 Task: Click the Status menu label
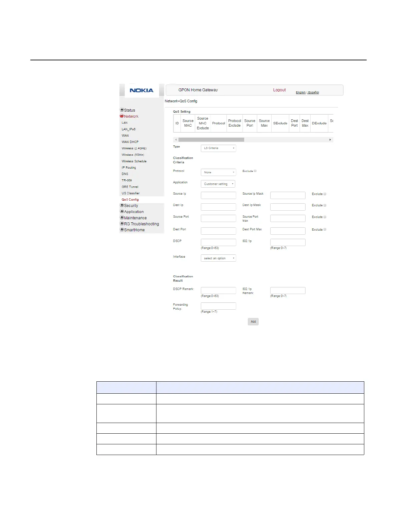129,110
